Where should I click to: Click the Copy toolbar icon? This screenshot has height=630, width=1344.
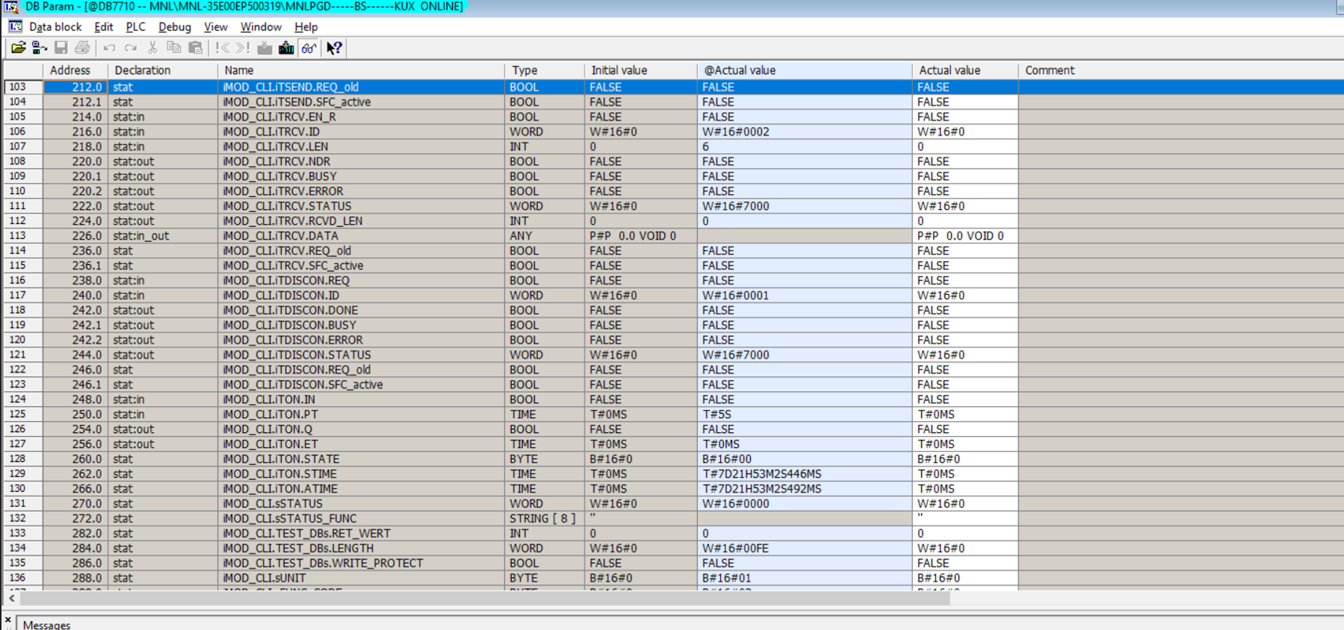[174, 48]
